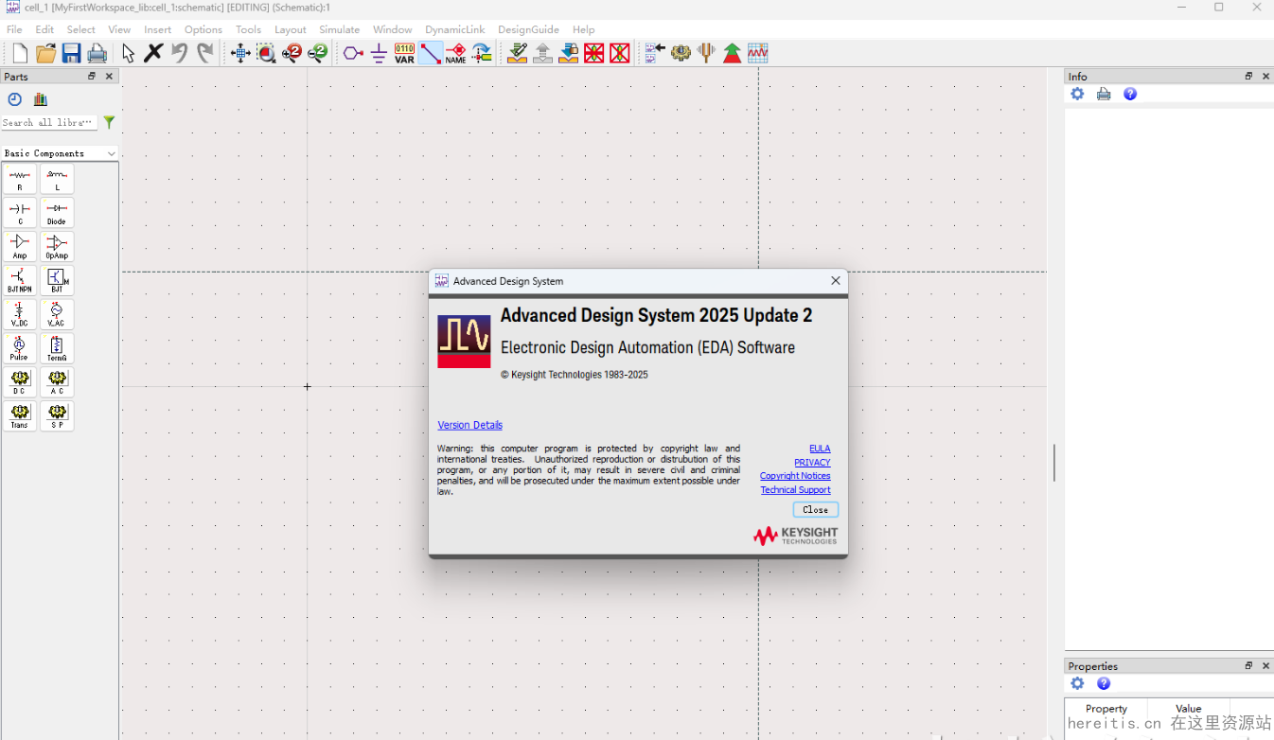Insert a ground symbol
Screen dimensions: 1274x740
[x=379, y=53]
